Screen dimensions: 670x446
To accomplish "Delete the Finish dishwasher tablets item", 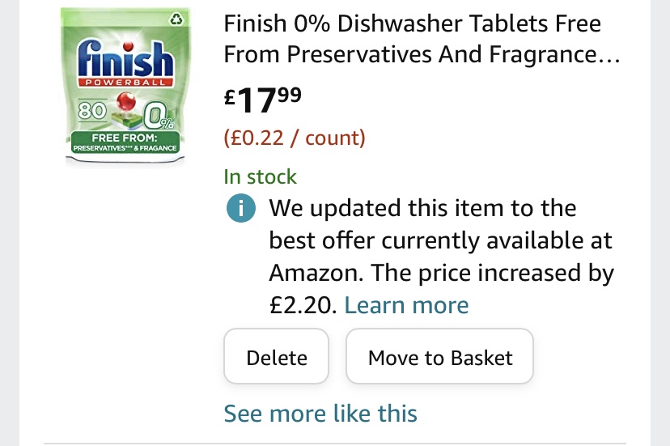I will [277, 356].
